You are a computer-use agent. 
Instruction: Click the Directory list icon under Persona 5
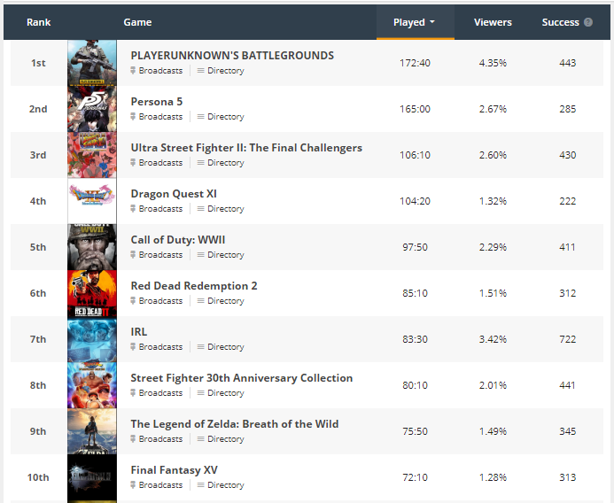[200, 117]
